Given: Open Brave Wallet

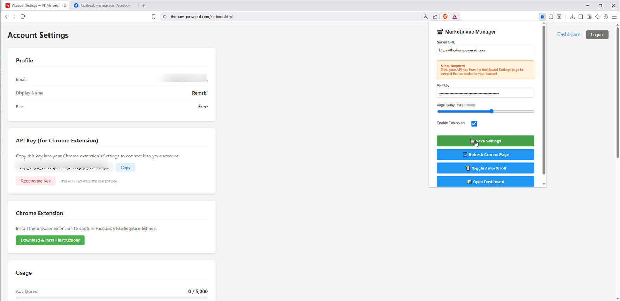Looking at the screenshot, I should point(589,17).
